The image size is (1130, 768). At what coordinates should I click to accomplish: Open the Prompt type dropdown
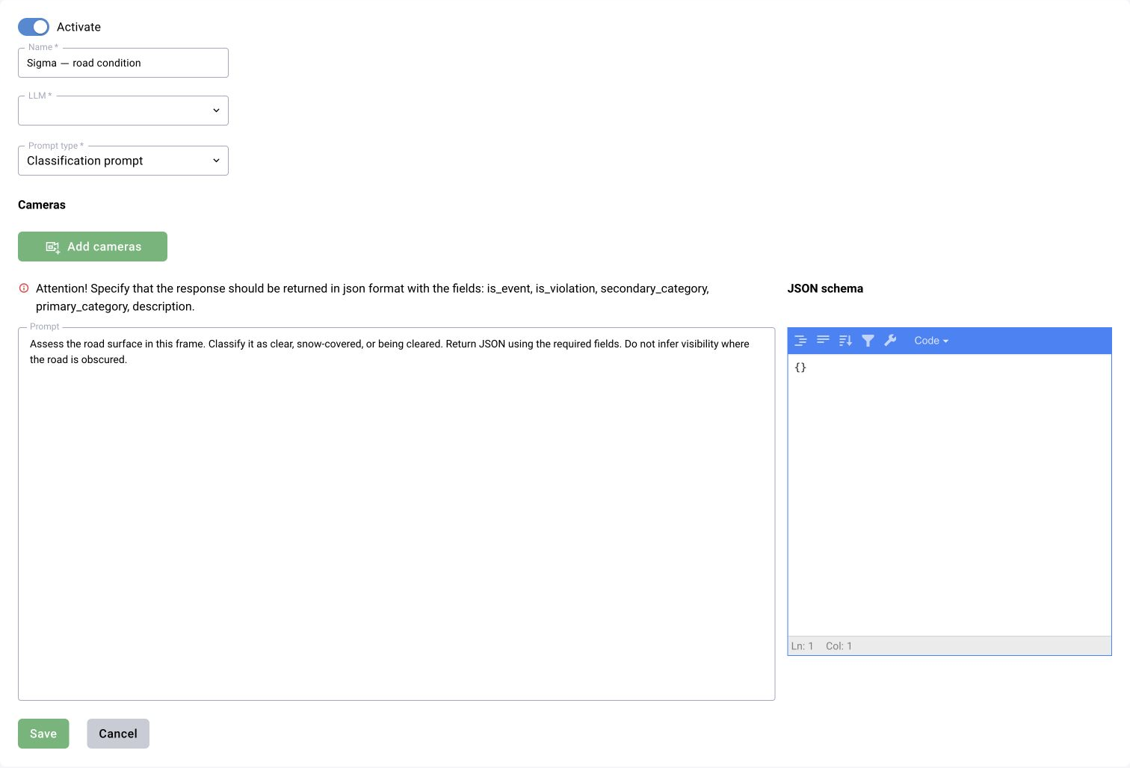tap(123, 161)
